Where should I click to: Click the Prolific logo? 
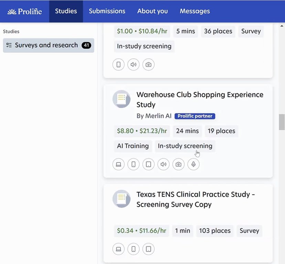[x=24, y=11]
